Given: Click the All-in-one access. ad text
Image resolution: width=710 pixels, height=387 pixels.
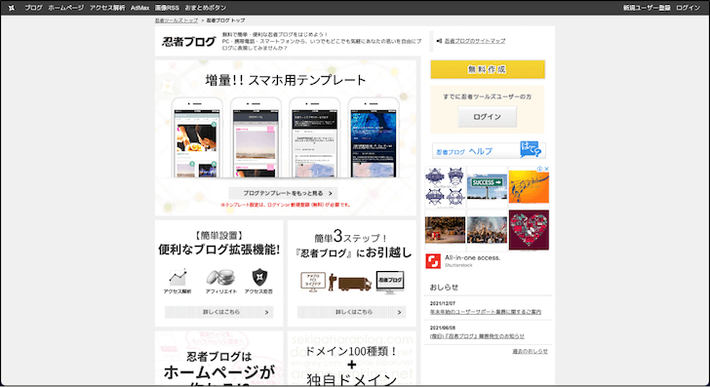Looking at the screenshot, I should pyautogui.click(x=472, y=257).
